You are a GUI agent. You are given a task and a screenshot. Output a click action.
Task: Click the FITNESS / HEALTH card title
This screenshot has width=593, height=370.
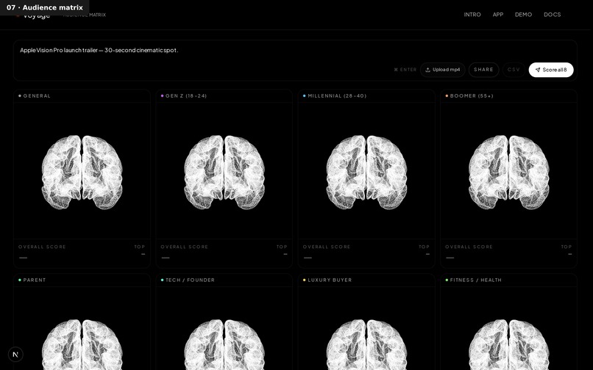pos(476,280)
